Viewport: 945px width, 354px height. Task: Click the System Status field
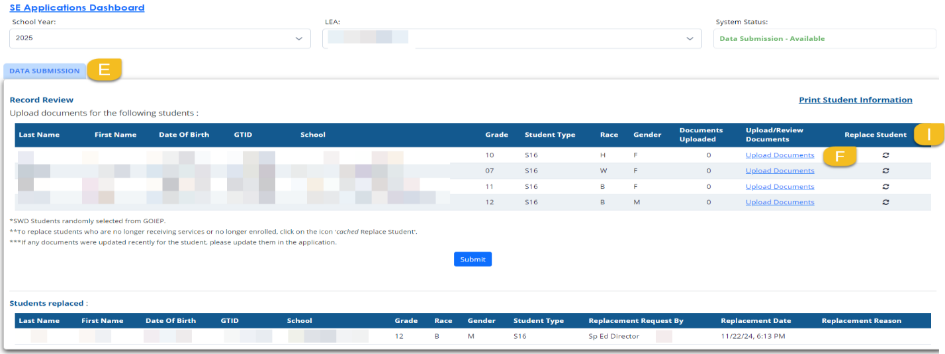pyautogui.click(x=823, y=38)
